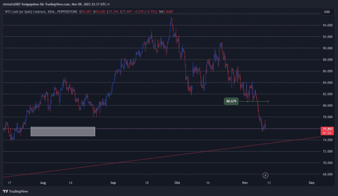Click the red current price tag 75.897
338x196 pixels.
327,131
